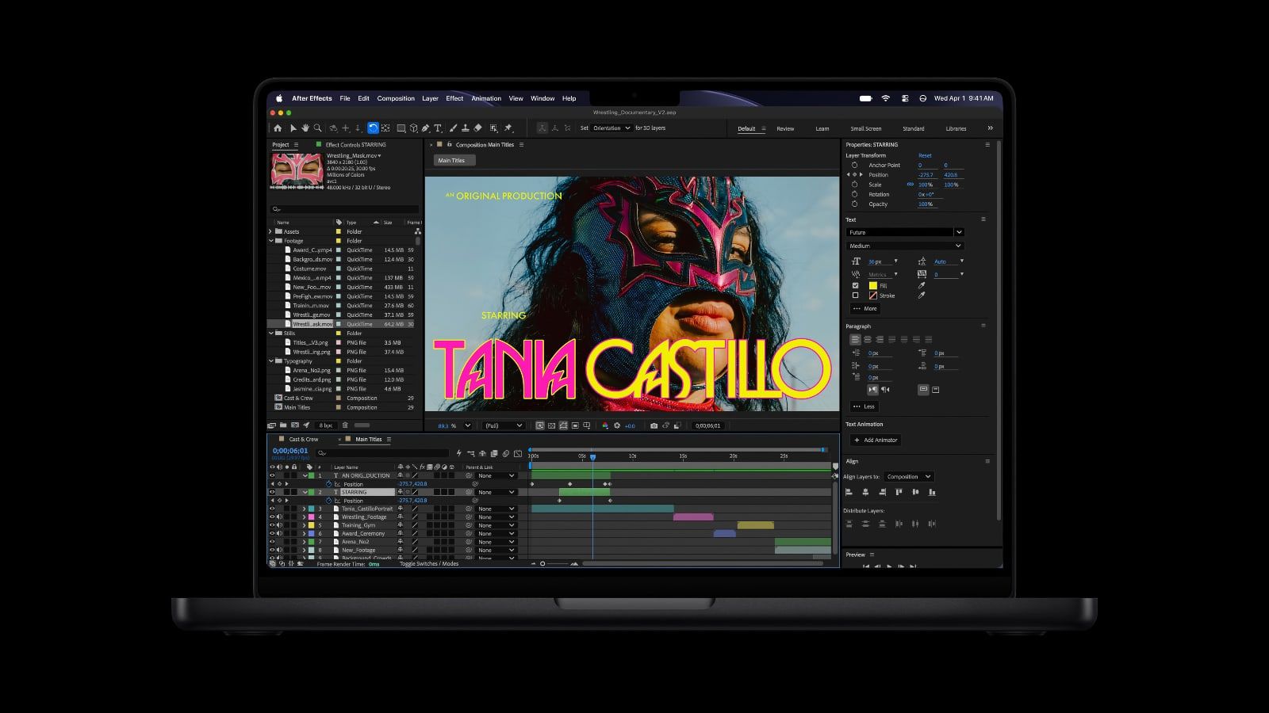This screenshot has height=713, width=1269.
Task: Click Toggle Switches / Modes
Action: pyautogui.click(x=429, y=564)
